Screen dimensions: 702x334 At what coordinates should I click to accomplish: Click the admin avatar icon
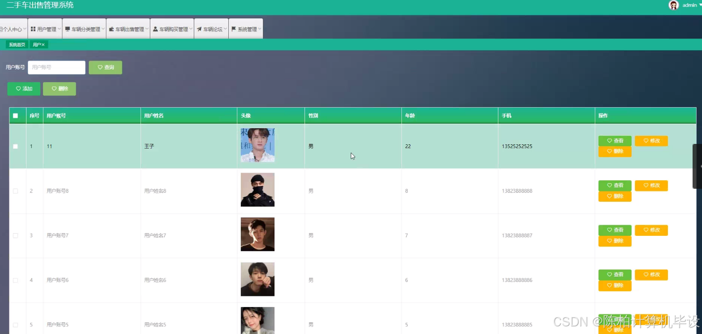[x=674, y=5]
